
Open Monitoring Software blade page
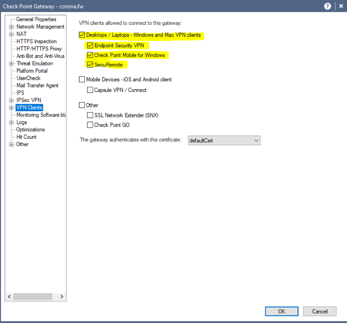tap(41, 115)
